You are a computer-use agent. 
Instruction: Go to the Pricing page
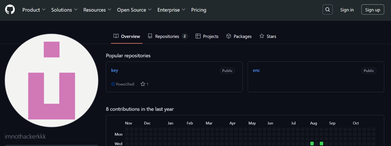pos(199,10)
